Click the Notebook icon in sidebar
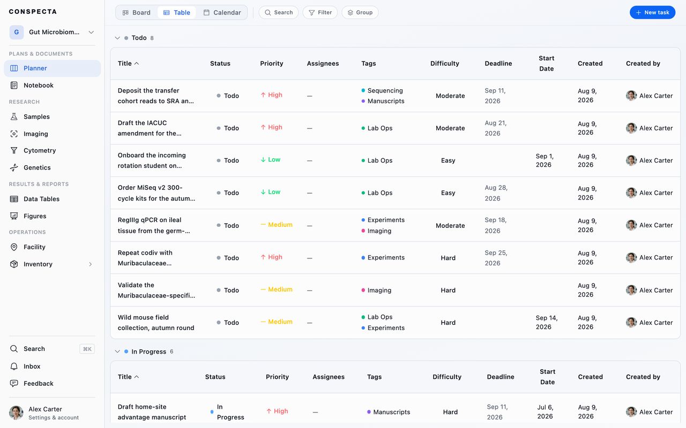686x428 pixels. [14, 86]
